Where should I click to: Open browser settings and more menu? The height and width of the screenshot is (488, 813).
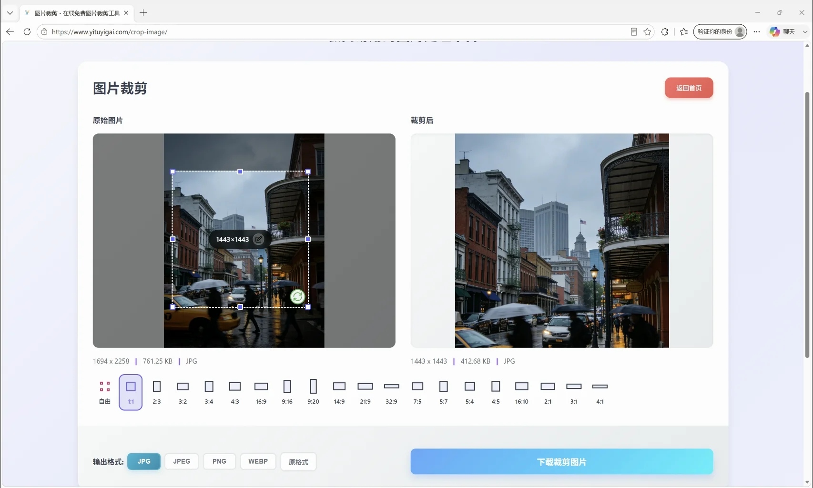[757, 32]
